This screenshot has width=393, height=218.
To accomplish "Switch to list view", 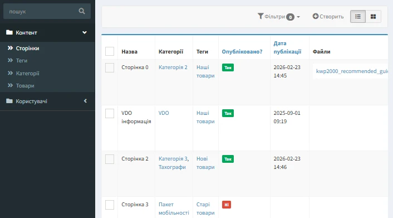I will coord(358,17).
